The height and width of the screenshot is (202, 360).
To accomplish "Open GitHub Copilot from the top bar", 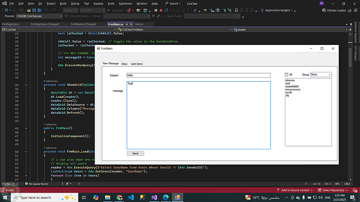I will 334,10.
